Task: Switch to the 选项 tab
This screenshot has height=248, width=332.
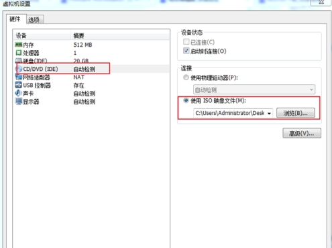Action: coord(34,19)
